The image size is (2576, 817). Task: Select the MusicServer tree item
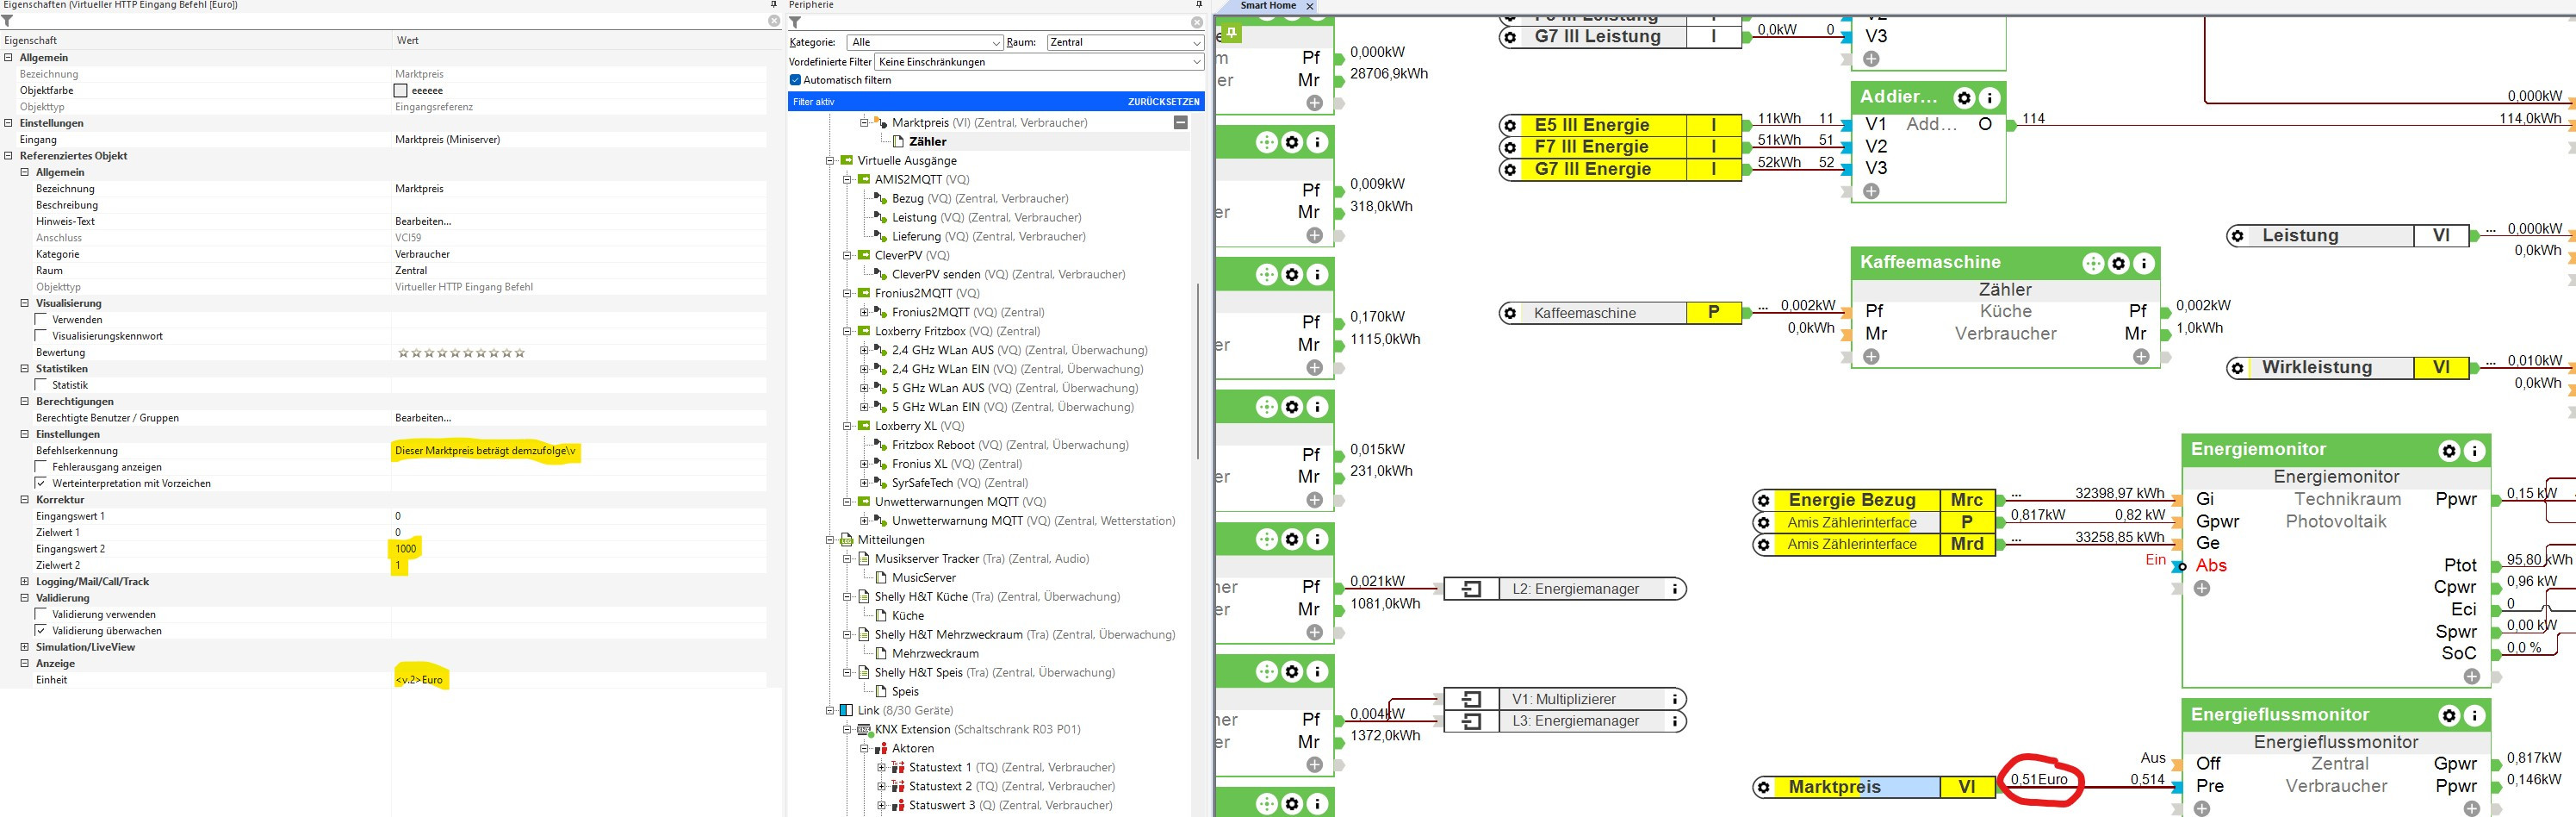[923, 577]
